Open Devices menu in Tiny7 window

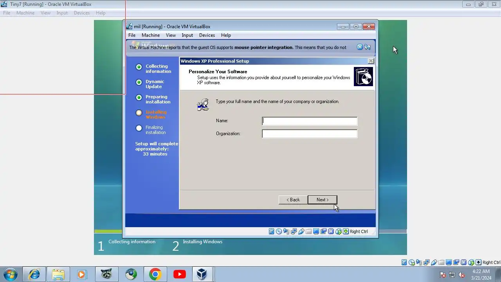[x=82, y=13]
